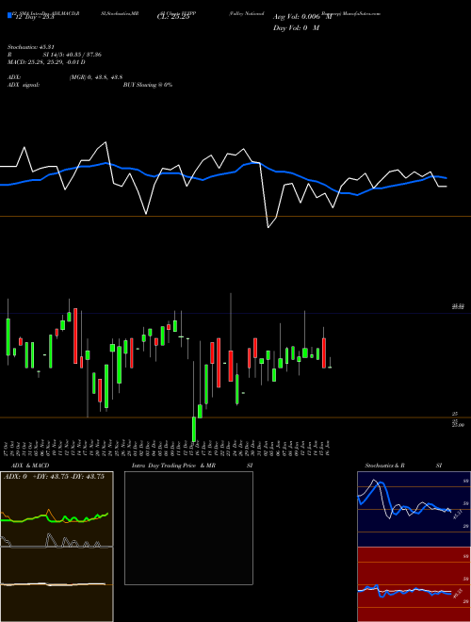Click the 'Intra Day Trading Price & MR' title

(173, 466)
